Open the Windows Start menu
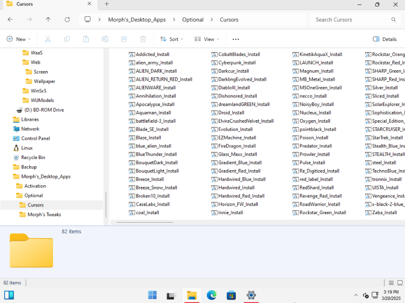 tap(152, 295)
